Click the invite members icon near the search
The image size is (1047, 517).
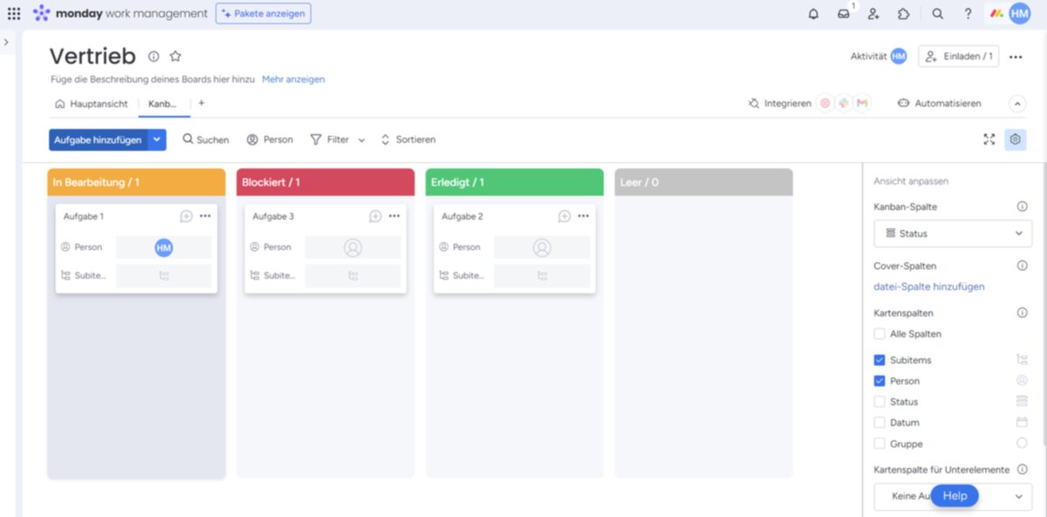point(873,12)
